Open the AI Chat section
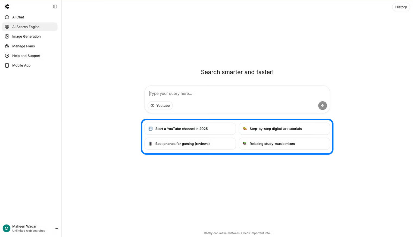This screenshot has width=413, height=237. (18, 17)
